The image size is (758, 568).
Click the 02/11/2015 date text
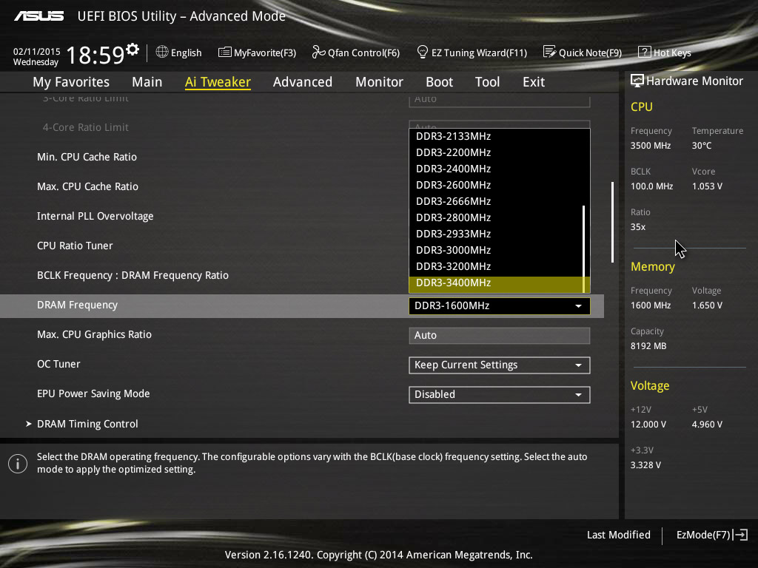37,51
